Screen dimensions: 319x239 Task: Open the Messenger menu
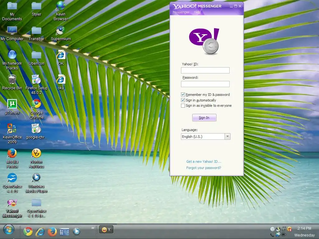(x=181, y=12)
